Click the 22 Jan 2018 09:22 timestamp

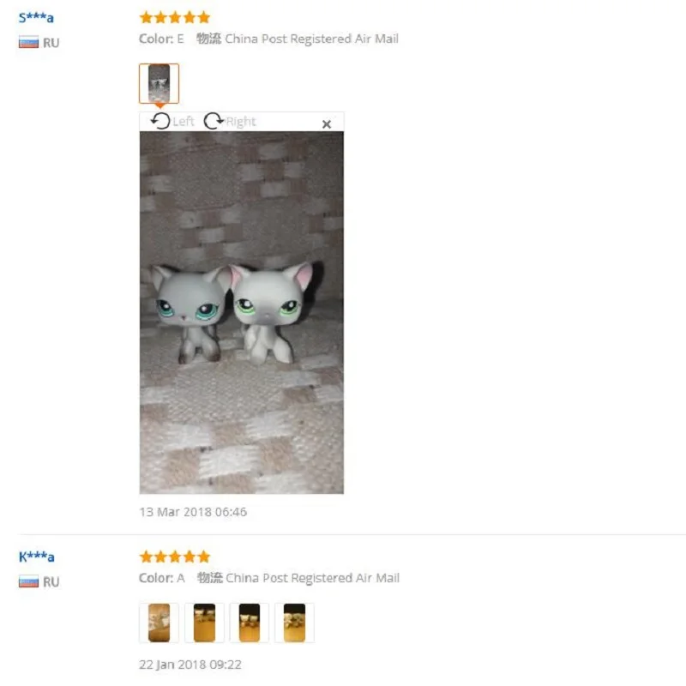pos(190,665)
